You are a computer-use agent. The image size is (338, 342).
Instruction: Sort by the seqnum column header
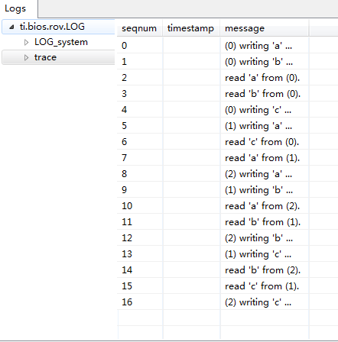tap(140, 28)
